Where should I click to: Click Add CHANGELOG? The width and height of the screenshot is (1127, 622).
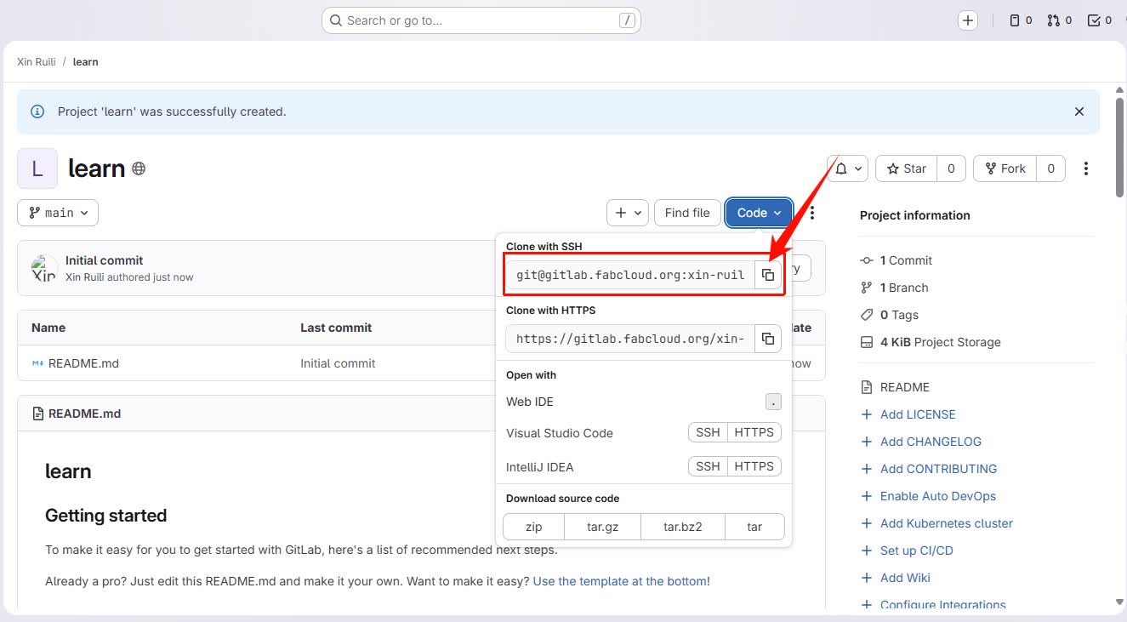(931, 442)
